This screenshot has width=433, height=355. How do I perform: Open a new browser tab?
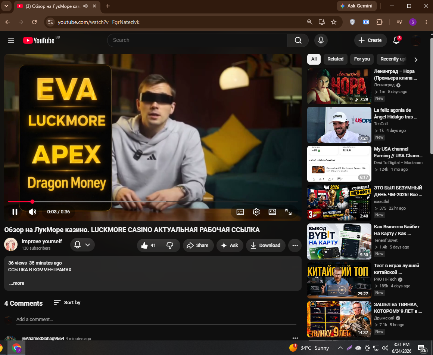tap(108, 6)
